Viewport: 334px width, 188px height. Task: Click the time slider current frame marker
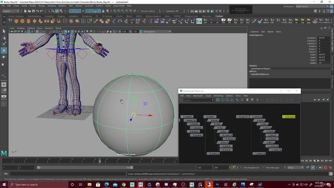[100, 161]
